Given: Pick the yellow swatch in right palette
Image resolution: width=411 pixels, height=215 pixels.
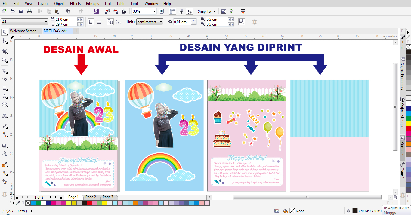Looking at the screenshot, I should [408, 123].
